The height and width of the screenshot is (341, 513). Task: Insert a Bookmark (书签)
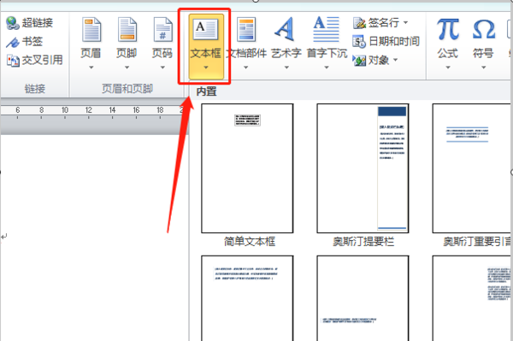pos(24,42)
